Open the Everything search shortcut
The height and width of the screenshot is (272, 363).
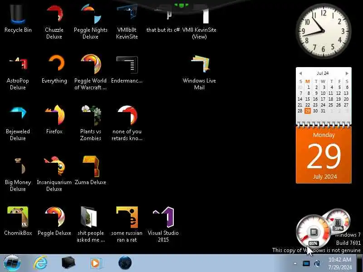click(x=54, y=69)
